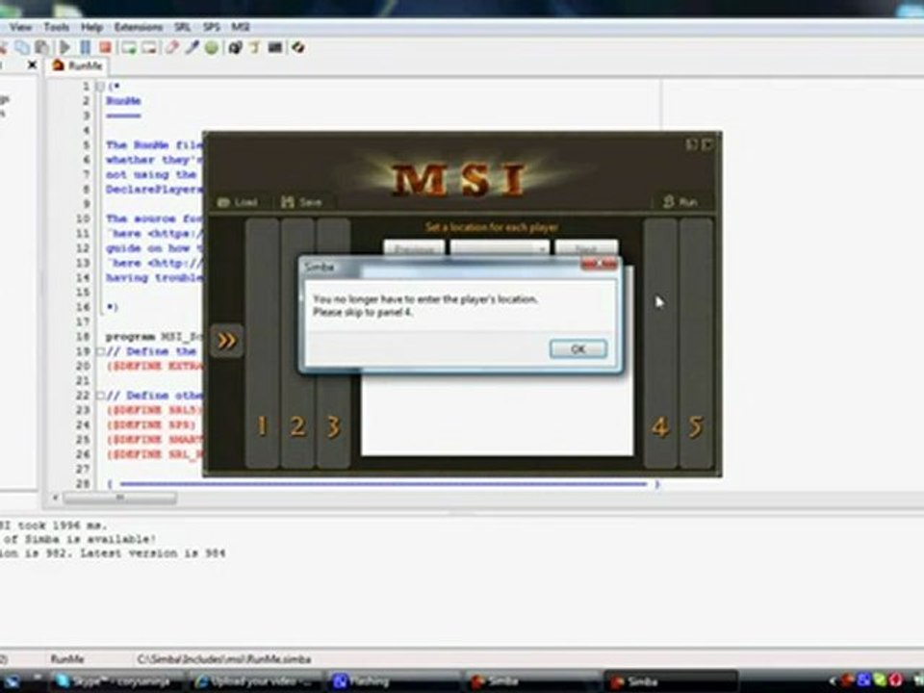Click the new tab icon with green plus
924x693 pixels.
(x=128, y=47)
